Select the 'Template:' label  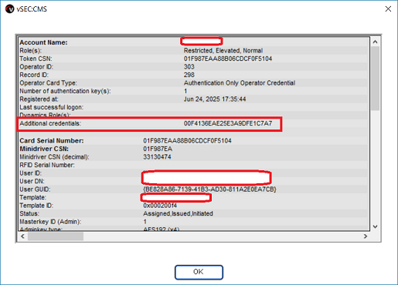coord(32,197)
